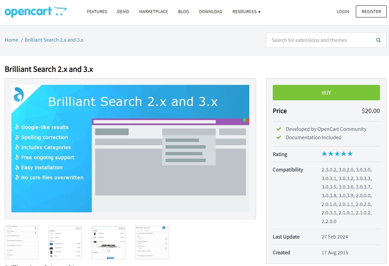Open the third thumbnail showing product results

tap(109, 243)
